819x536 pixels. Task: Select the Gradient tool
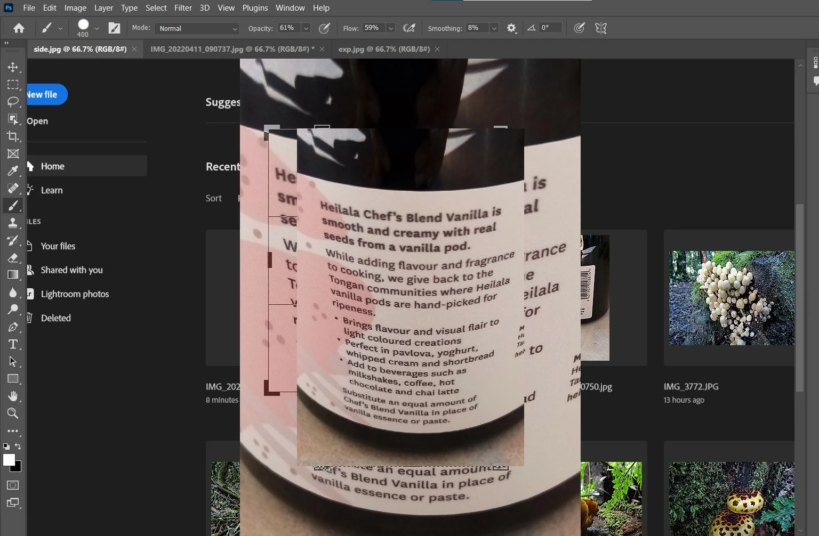(13, 275)
